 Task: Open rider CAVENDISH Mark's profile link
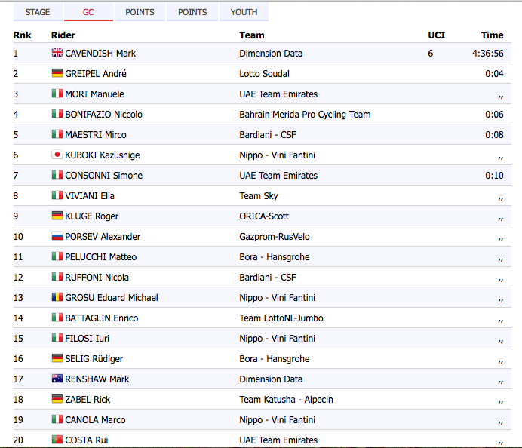100,53
